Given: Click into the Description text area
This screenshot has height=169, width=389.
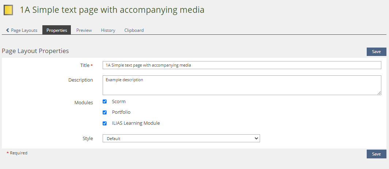Looking at the screenshot, I should (x=242, y=85).
